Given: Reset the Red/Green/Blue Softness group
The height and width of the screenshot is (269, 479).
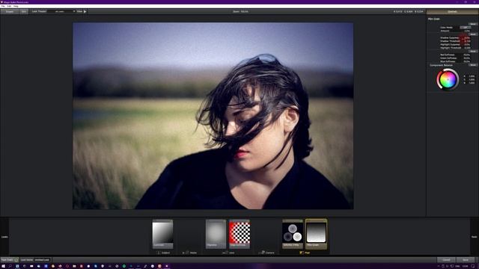Looking at the screenshot, I should 473,52.
